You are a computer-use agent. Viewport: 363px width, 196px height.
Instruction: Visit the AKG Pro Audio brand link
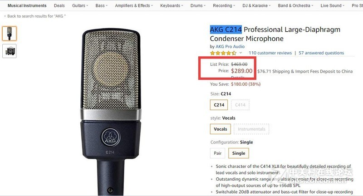click(x=230, y=46)
